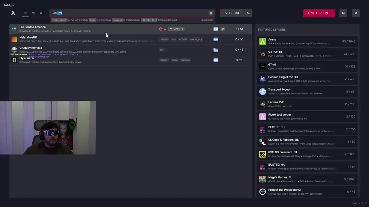Click Cosmic King of the Hill logo

[x=263, y=79]
